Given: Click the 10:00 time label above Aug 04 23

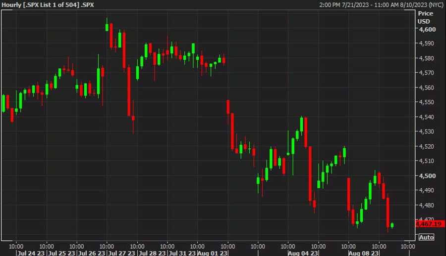Looking at the screenshot, I should pos(288,246).
